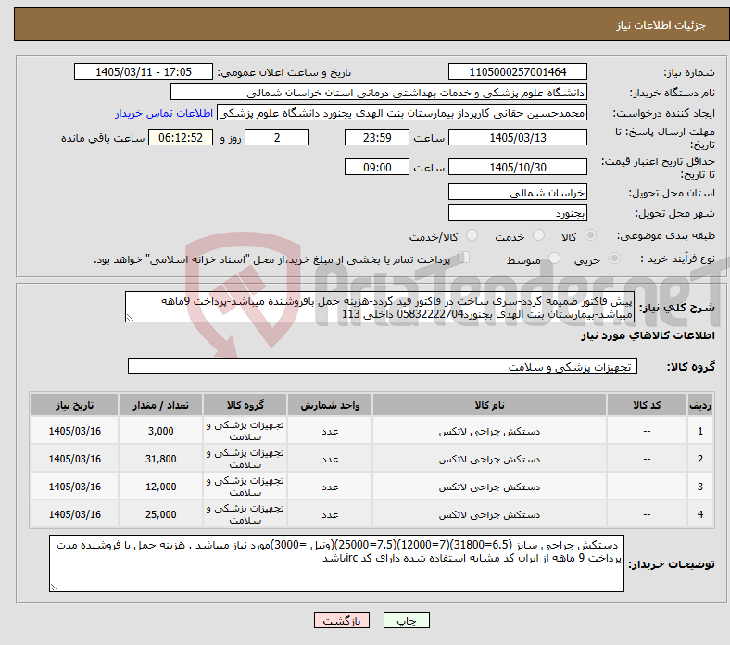This screenshot has width=730, height=645.
Task: Click the item name in row 1
Action: pyautogui.click(x=489, y=431)
